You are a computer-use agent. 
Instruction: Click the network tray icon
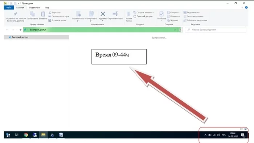pyautogui.click(x=214, y=135)
